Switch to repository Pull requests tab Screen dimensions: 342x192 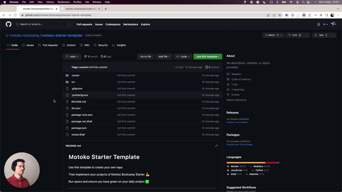(48, 45)
